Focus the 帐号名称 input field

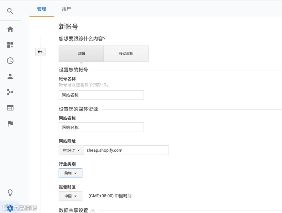coord(101,95)
